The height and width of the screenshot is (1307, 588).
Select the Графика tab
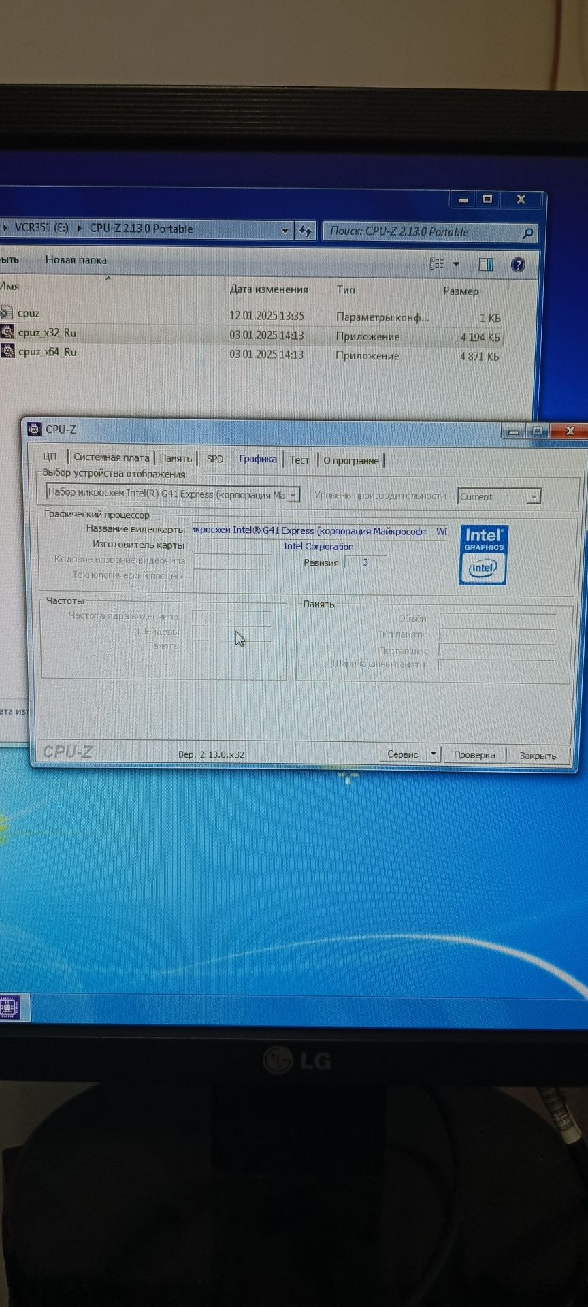pyautogui.click(x=258, y=459)
